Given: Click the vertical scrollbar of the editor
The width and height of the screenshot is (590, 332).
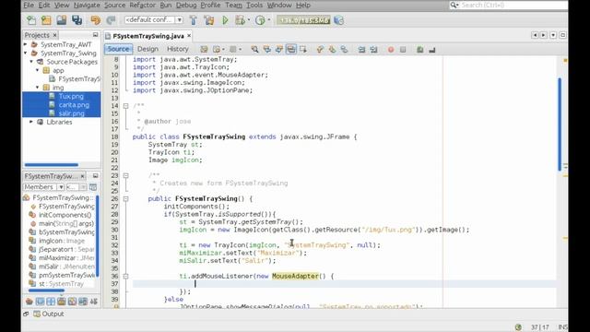Looking at the screenshot, I should point(560,125).
